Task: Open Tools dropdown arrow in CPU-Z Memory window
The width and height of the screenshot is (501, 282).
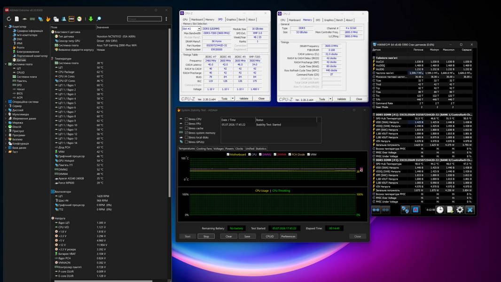Action: coord(330,99)
